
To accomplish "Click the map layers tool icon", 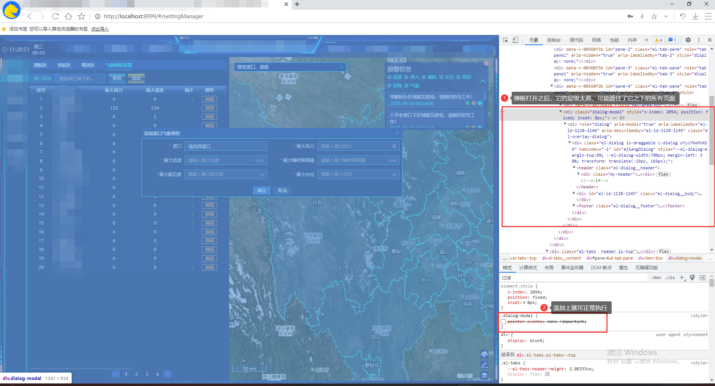I will pos(484,375).
